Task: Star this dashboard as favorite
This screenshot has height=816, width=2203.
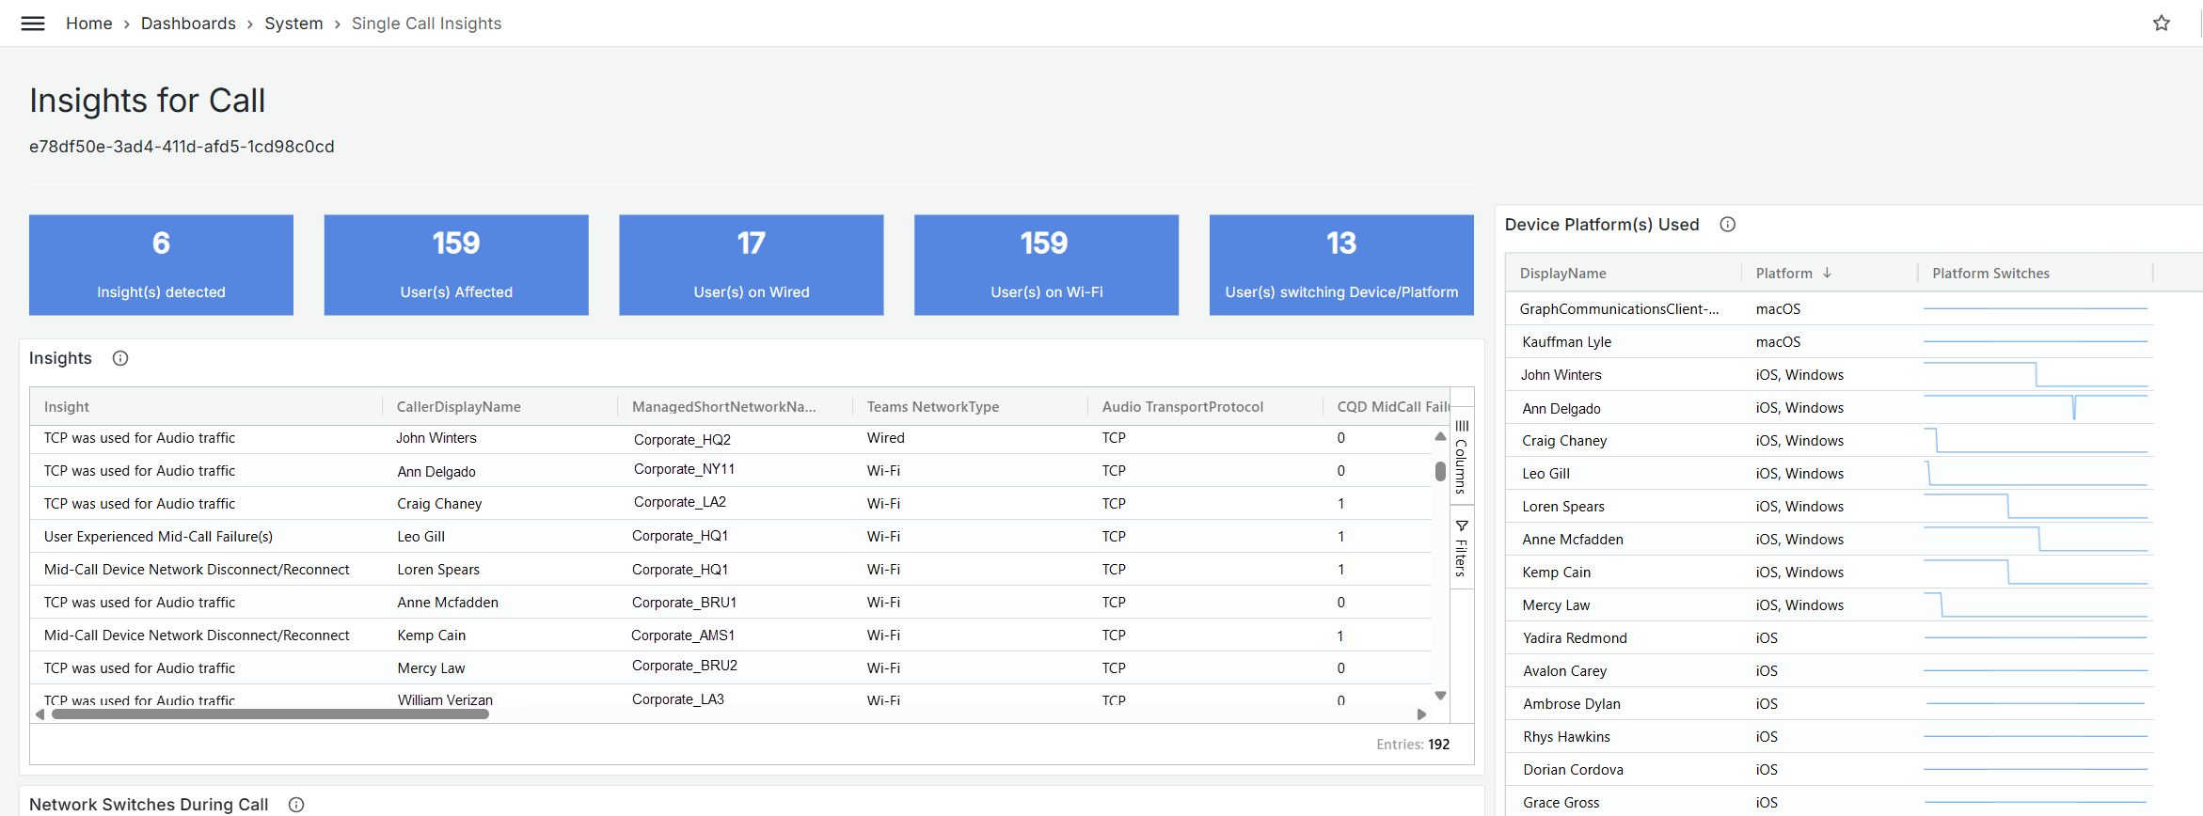Action: (2162, 24)
